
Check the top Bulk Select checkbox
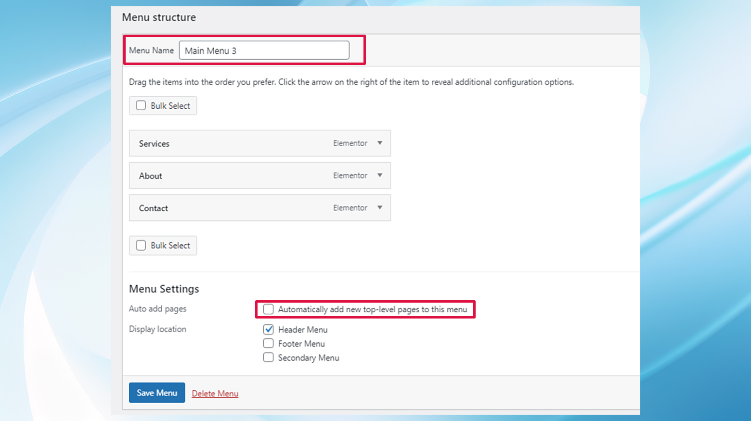pos(141,105)
